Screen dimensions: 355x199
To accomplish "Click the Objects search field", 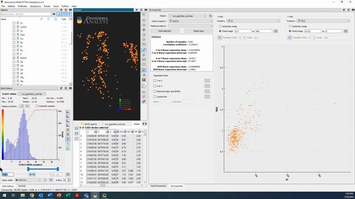I will [x=26, y=14].
